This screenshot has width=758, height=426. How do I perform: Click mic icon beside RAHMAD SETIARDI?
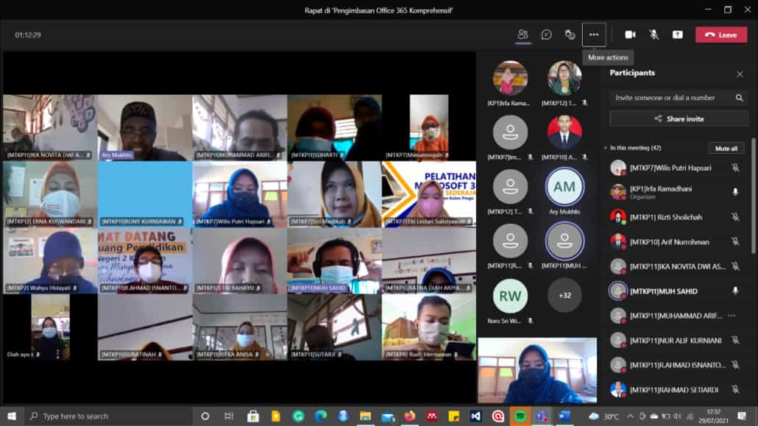[735, 389]
